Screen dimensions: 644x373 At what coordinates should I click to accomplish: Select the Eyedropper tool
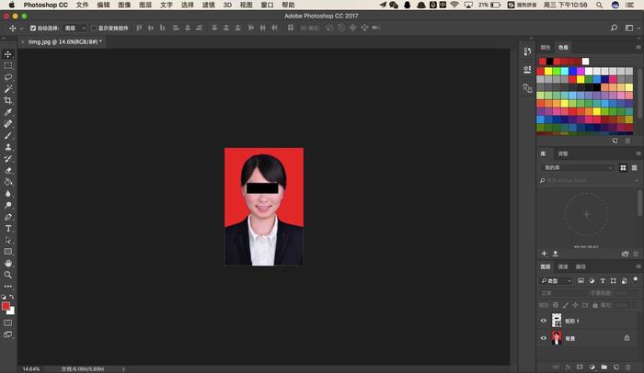pos(7,112)
